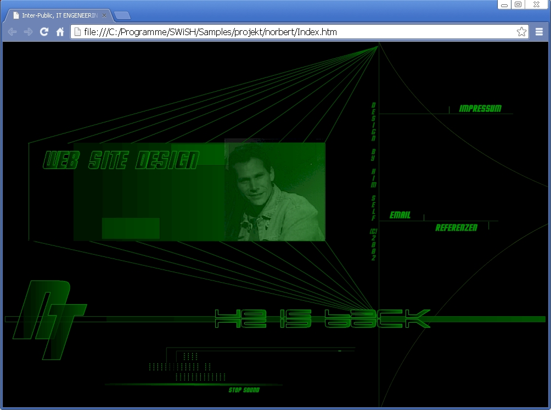Click the browser back arrow
This screenshot has width=551, height=410.
[12, 32]
